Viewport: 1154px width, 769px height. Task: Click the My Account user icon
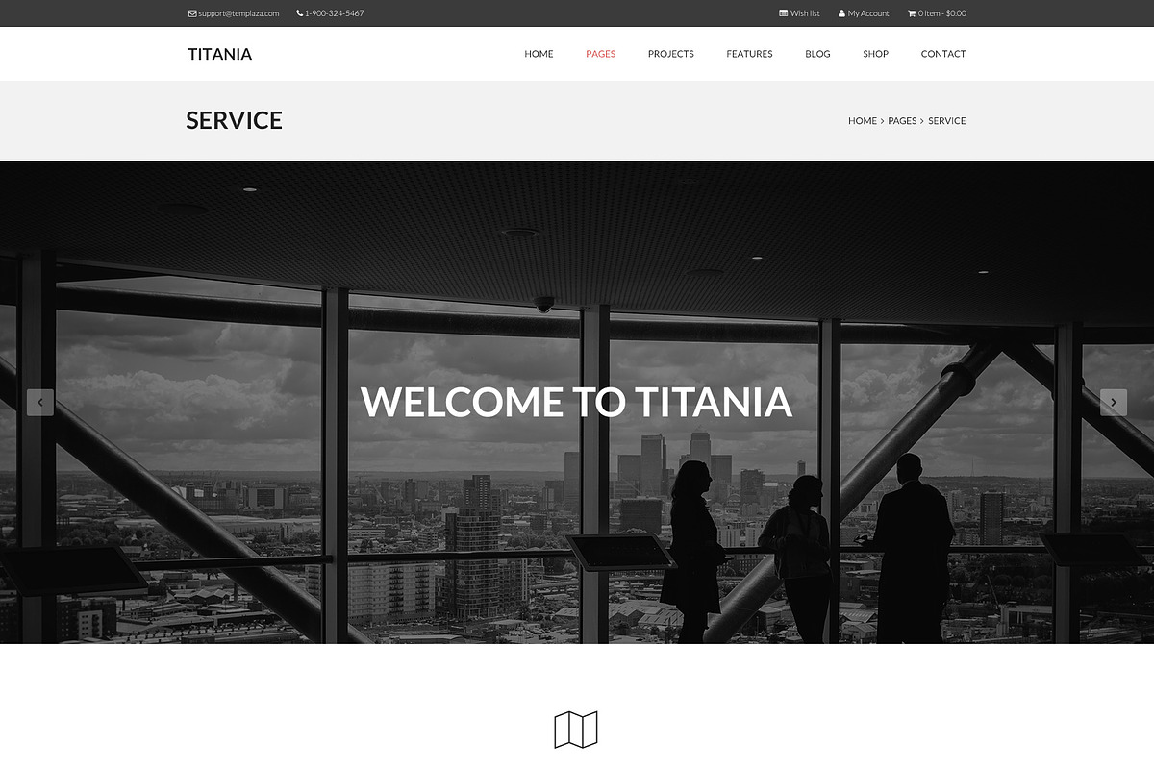click(841, 13)
